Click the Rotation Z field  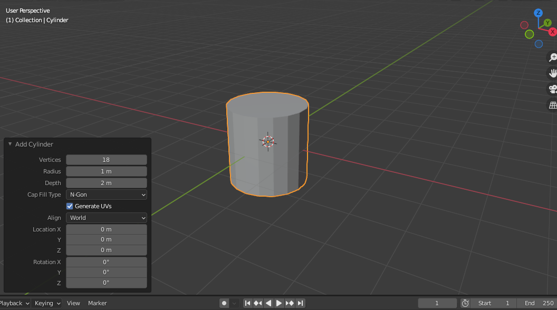coord(107,283)
